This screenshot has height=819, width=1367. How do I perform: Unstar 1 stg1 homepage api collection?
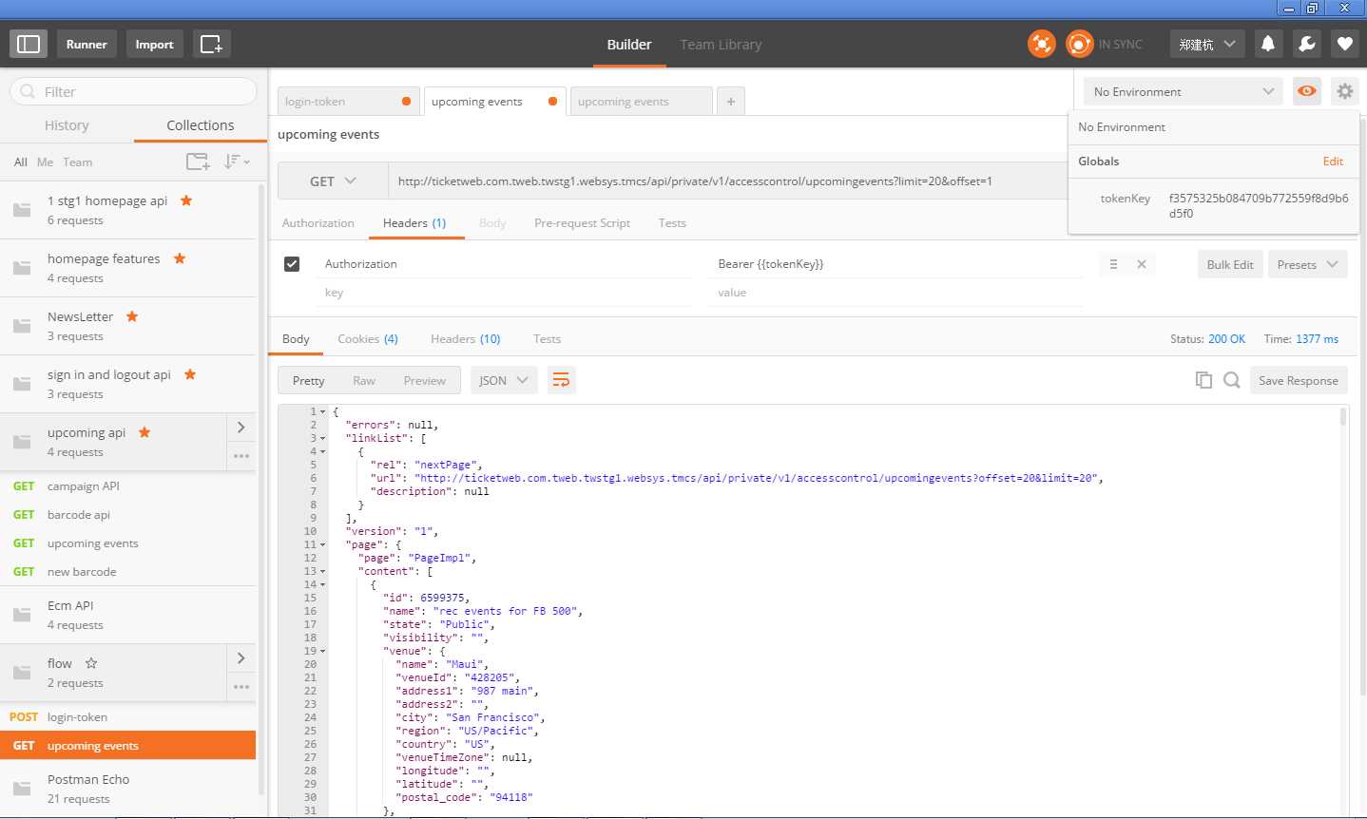[x=186, y=200]
